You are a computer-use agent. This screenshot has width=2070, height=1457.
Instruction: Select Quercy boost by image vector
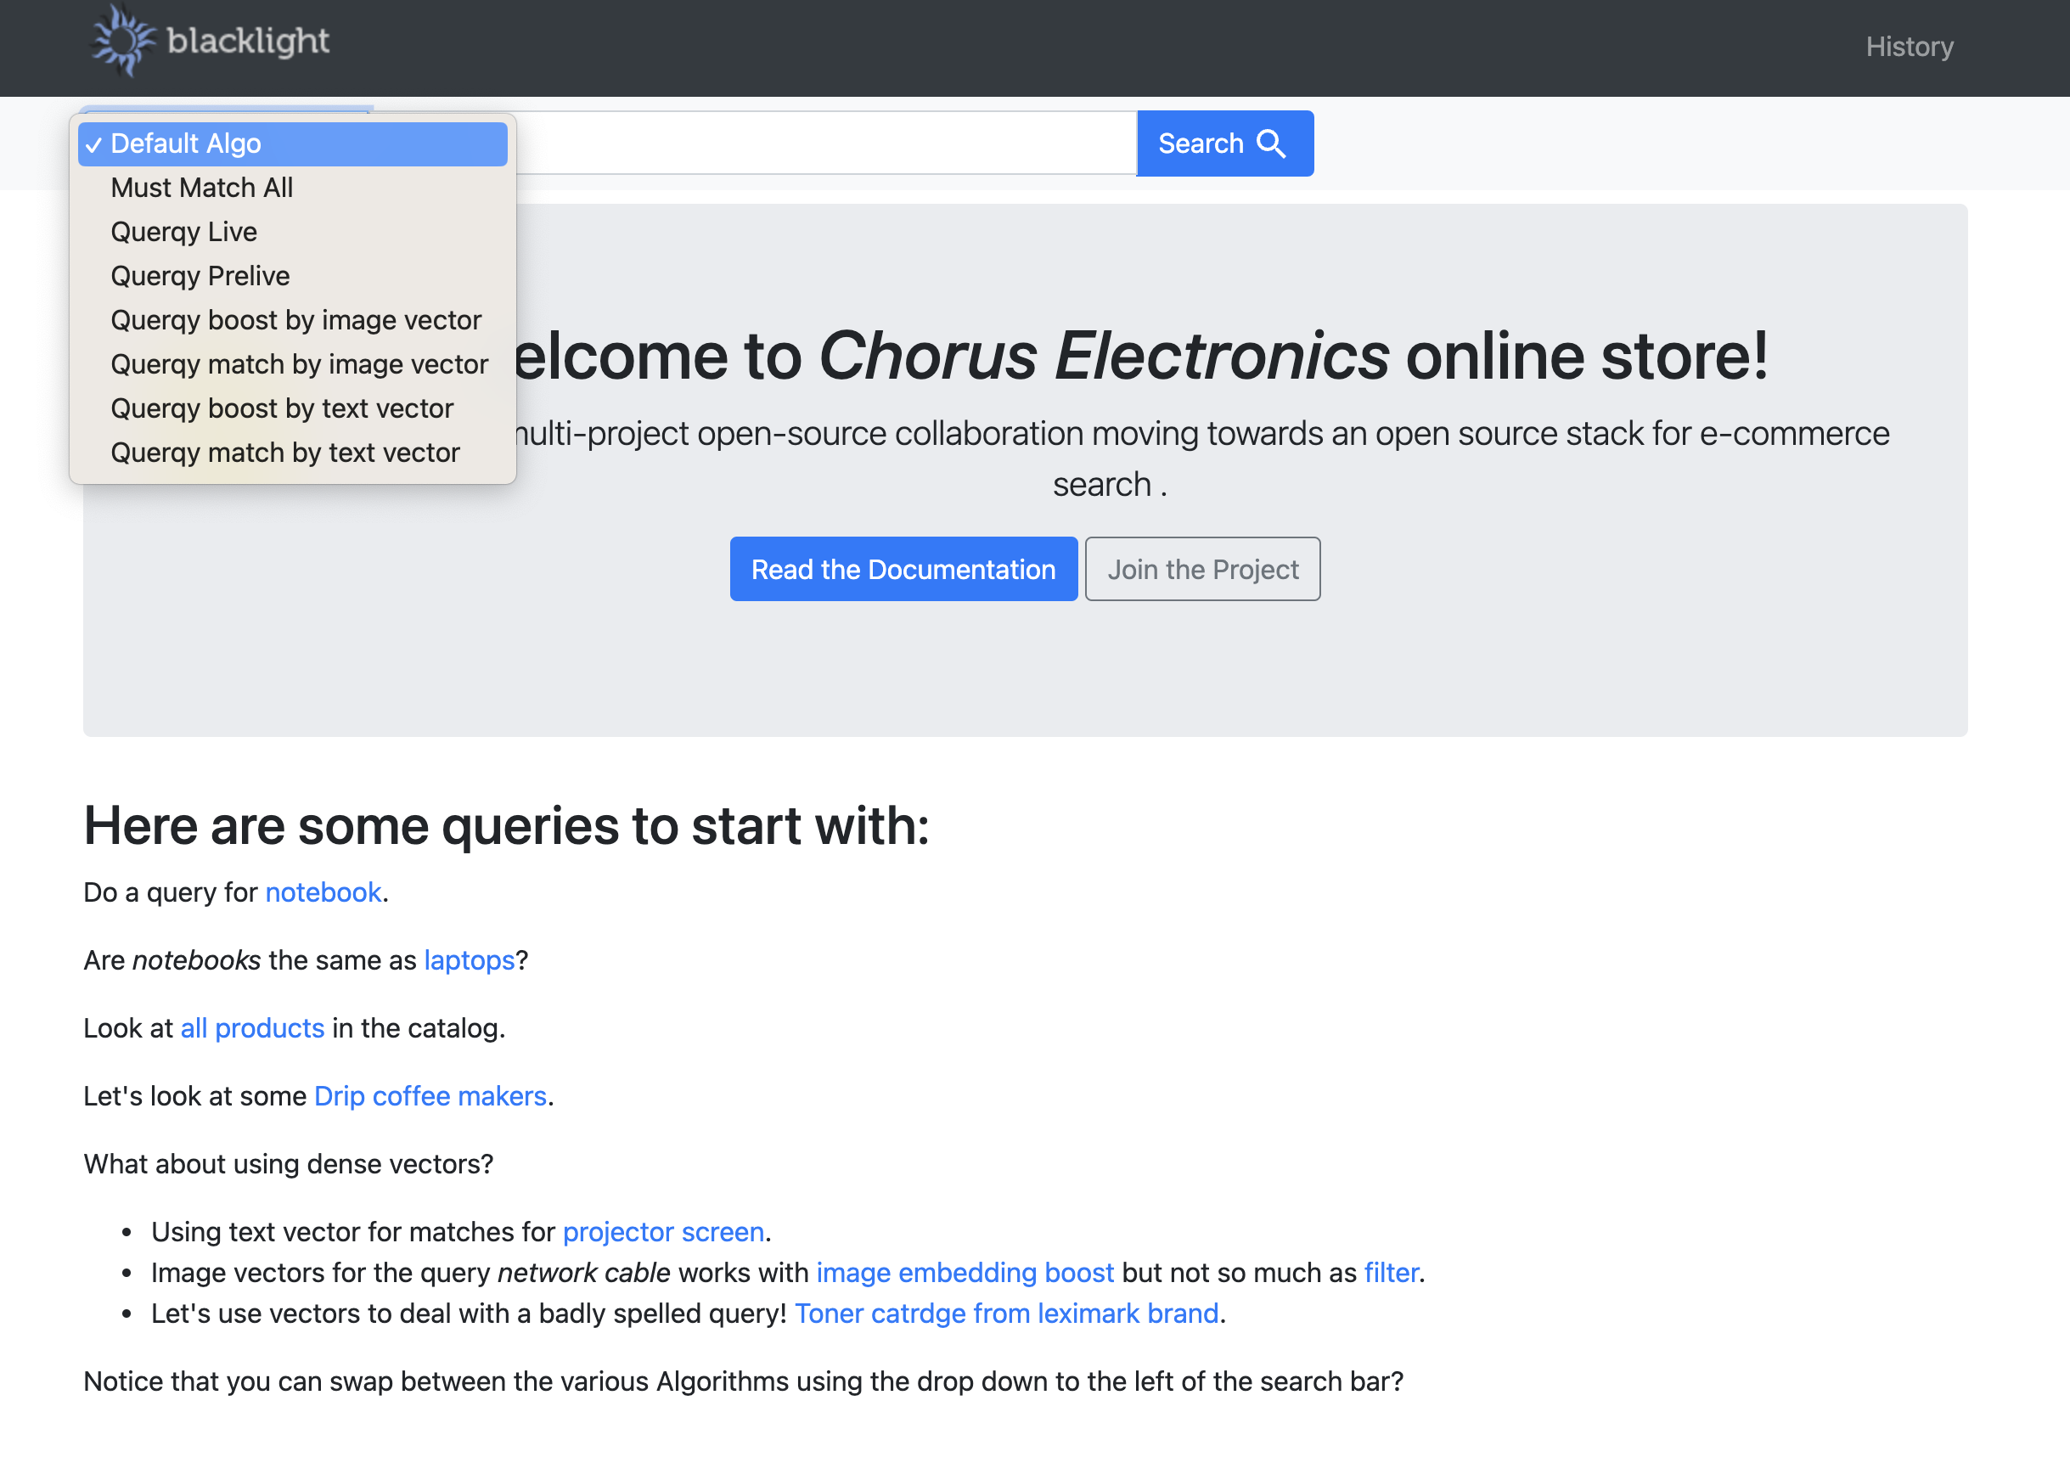pyautogui.click(x=295, y=318)
